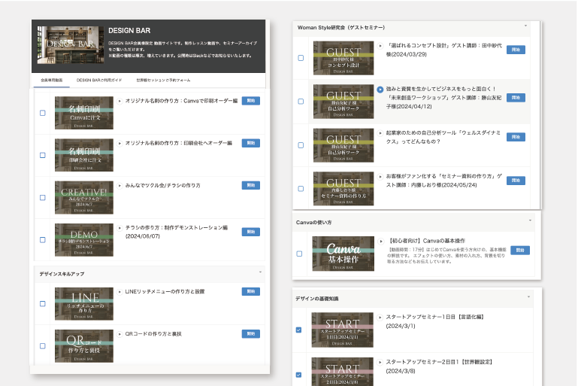The height and width of the screenshot is (386, 578).
Task: Click play icon next to みんなでツクル会 lesson
Action: [x=120, y=185]
